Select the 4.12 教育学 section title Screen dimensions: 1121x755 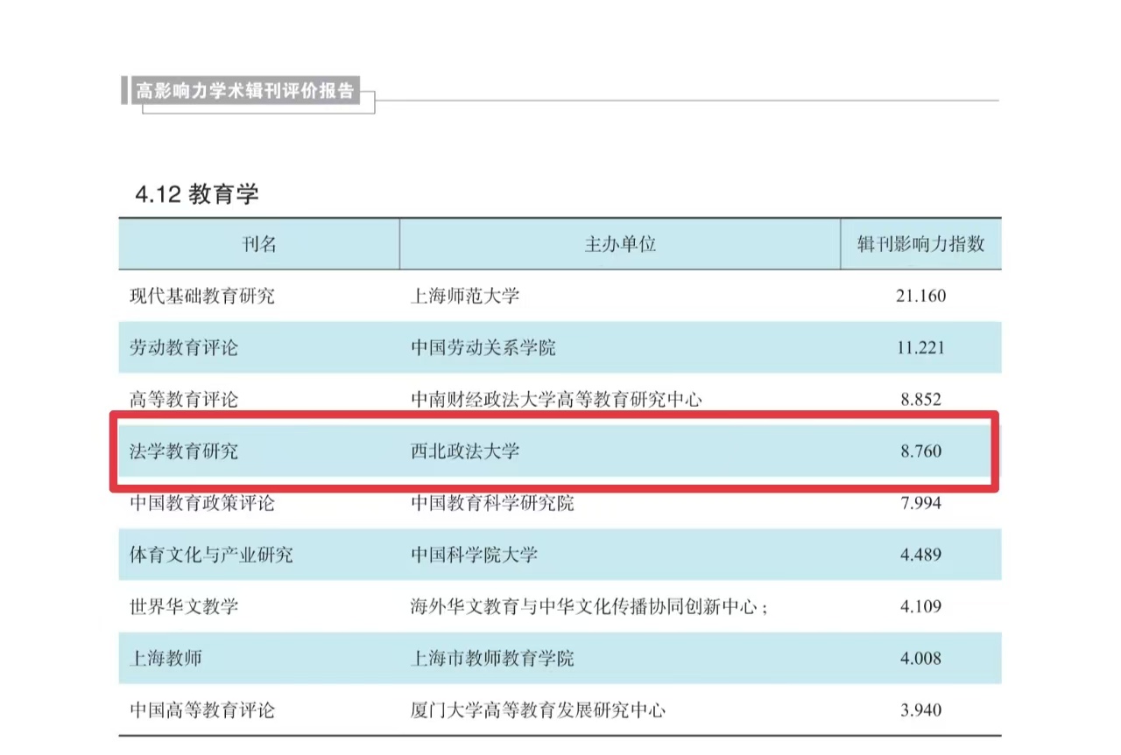pyautogui.click(x=197, y=194)
